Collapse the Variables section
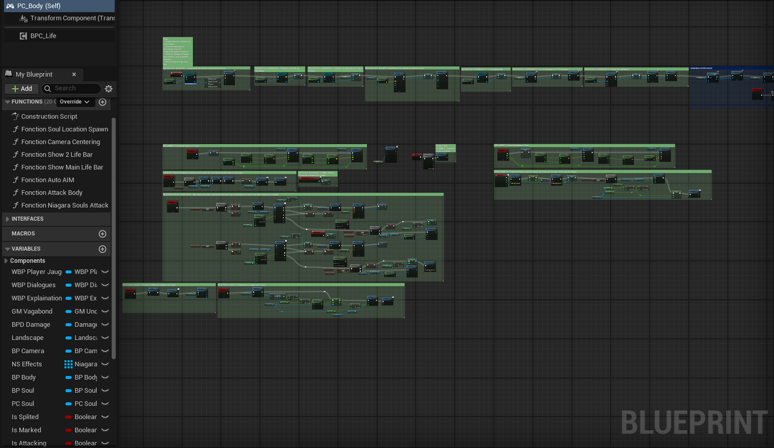This screenshot has width=774, height=448. [8, 249]
